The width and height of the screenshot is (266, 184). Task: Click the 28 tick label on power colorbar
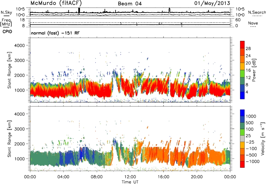tap(248, 48)
